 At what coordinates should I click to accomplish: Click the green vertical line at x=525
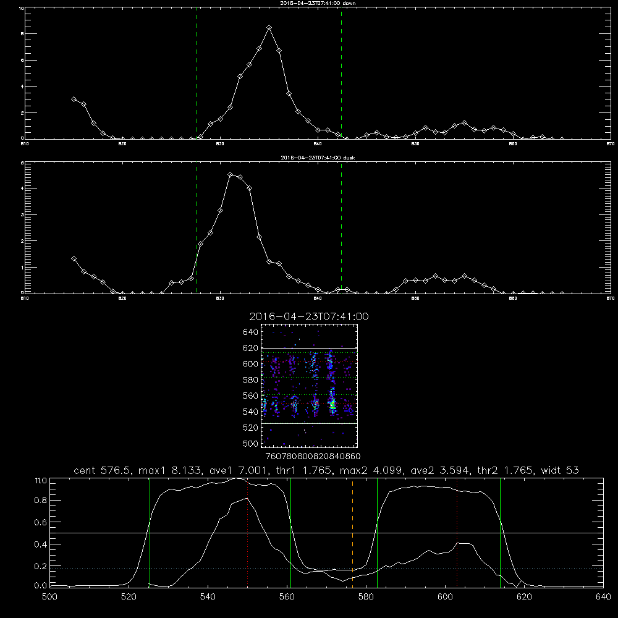[150, 533]
